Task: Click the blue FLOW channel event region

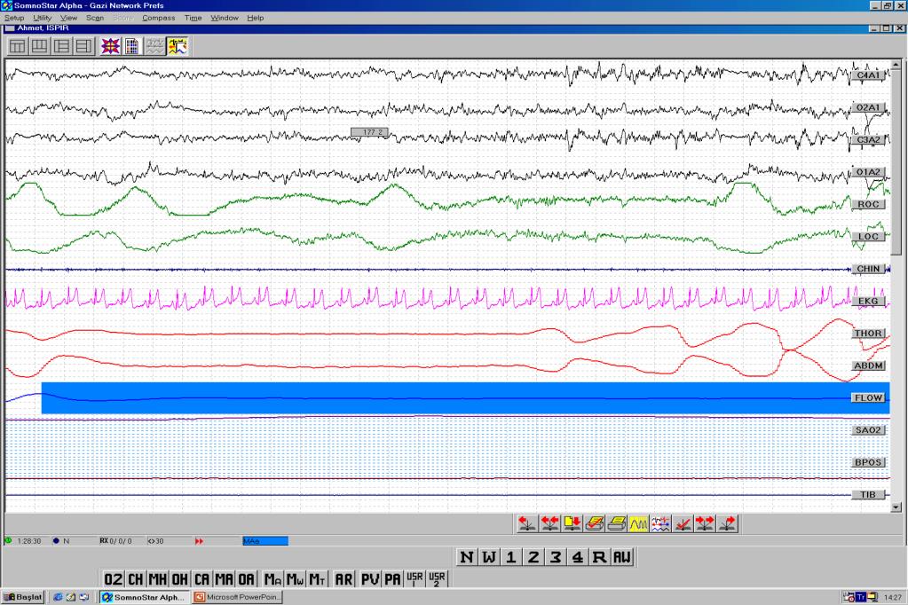Action: coord(444,397)
